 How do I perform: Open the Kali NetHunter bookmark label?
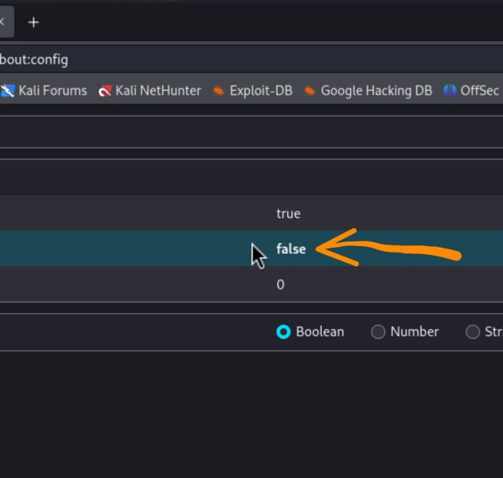pos(158,91)
